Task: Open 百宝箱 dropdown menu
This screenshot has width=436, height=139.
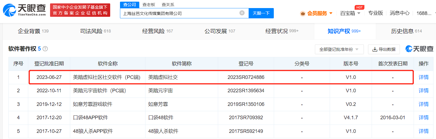Action: (350, 13)
